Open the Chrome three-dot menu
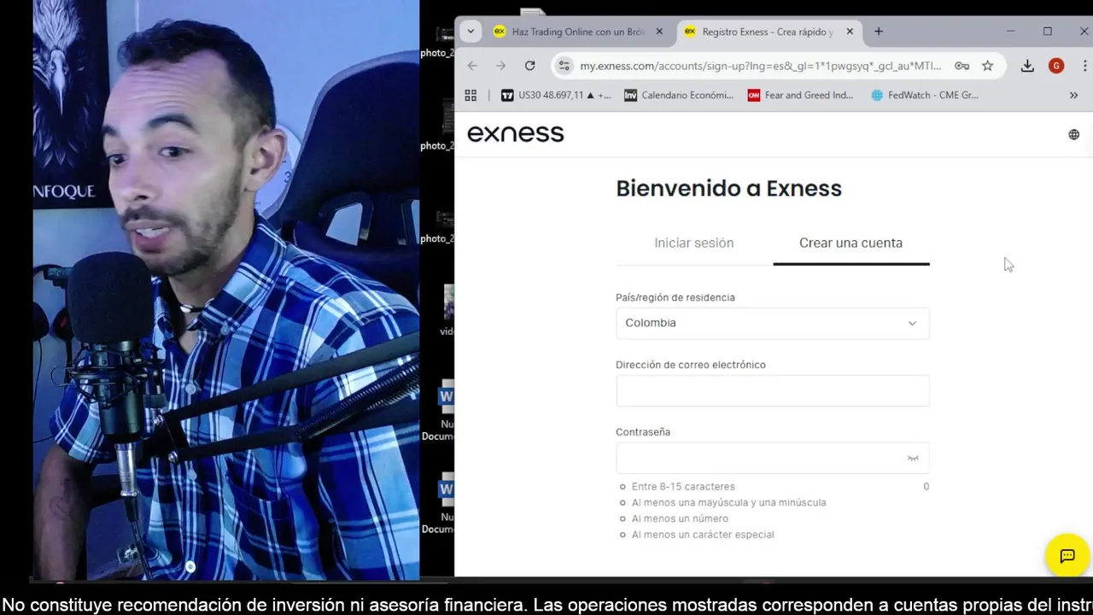This screenshot has height=615, width=1093. (x=1085, y=66)
